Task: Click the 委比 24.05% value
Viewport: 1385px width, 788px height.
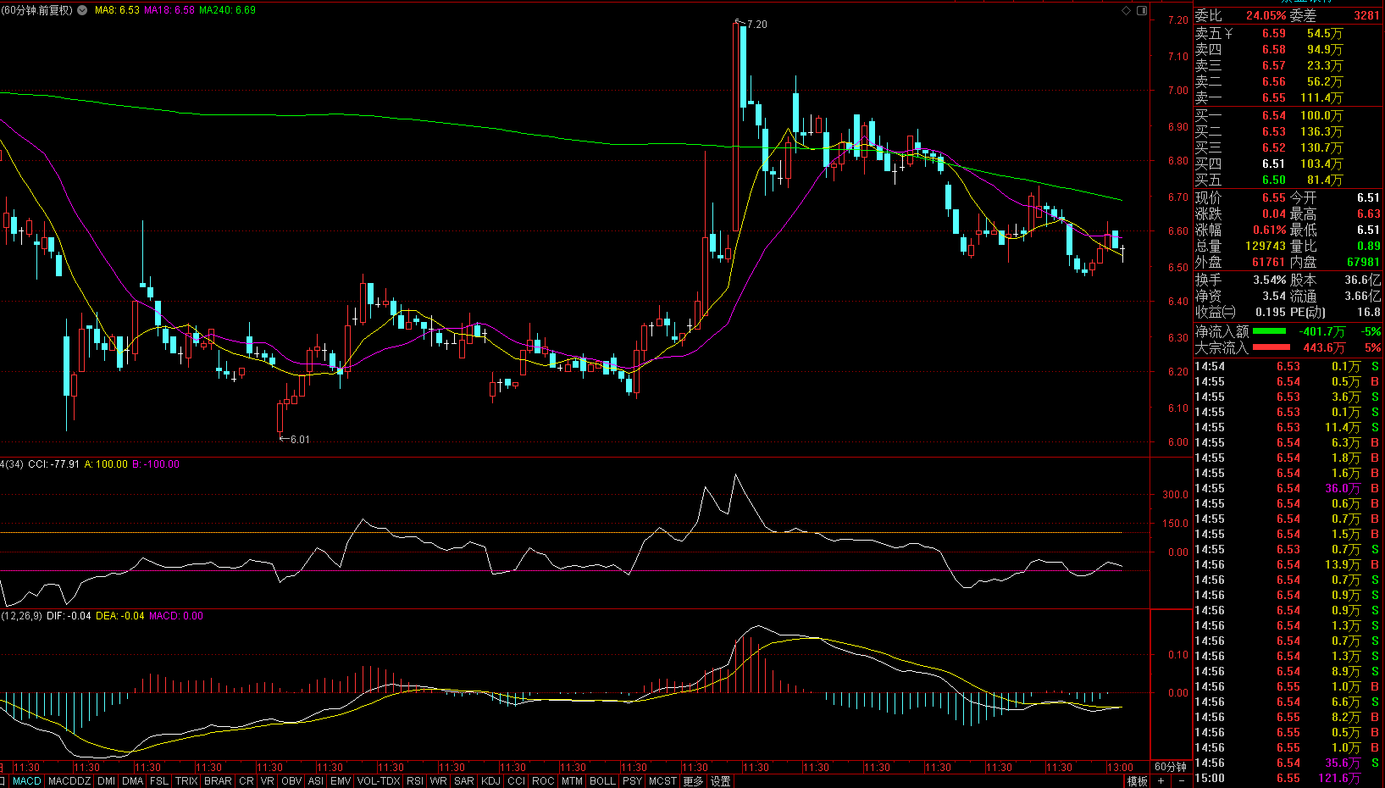Action: click(1266, 15)
